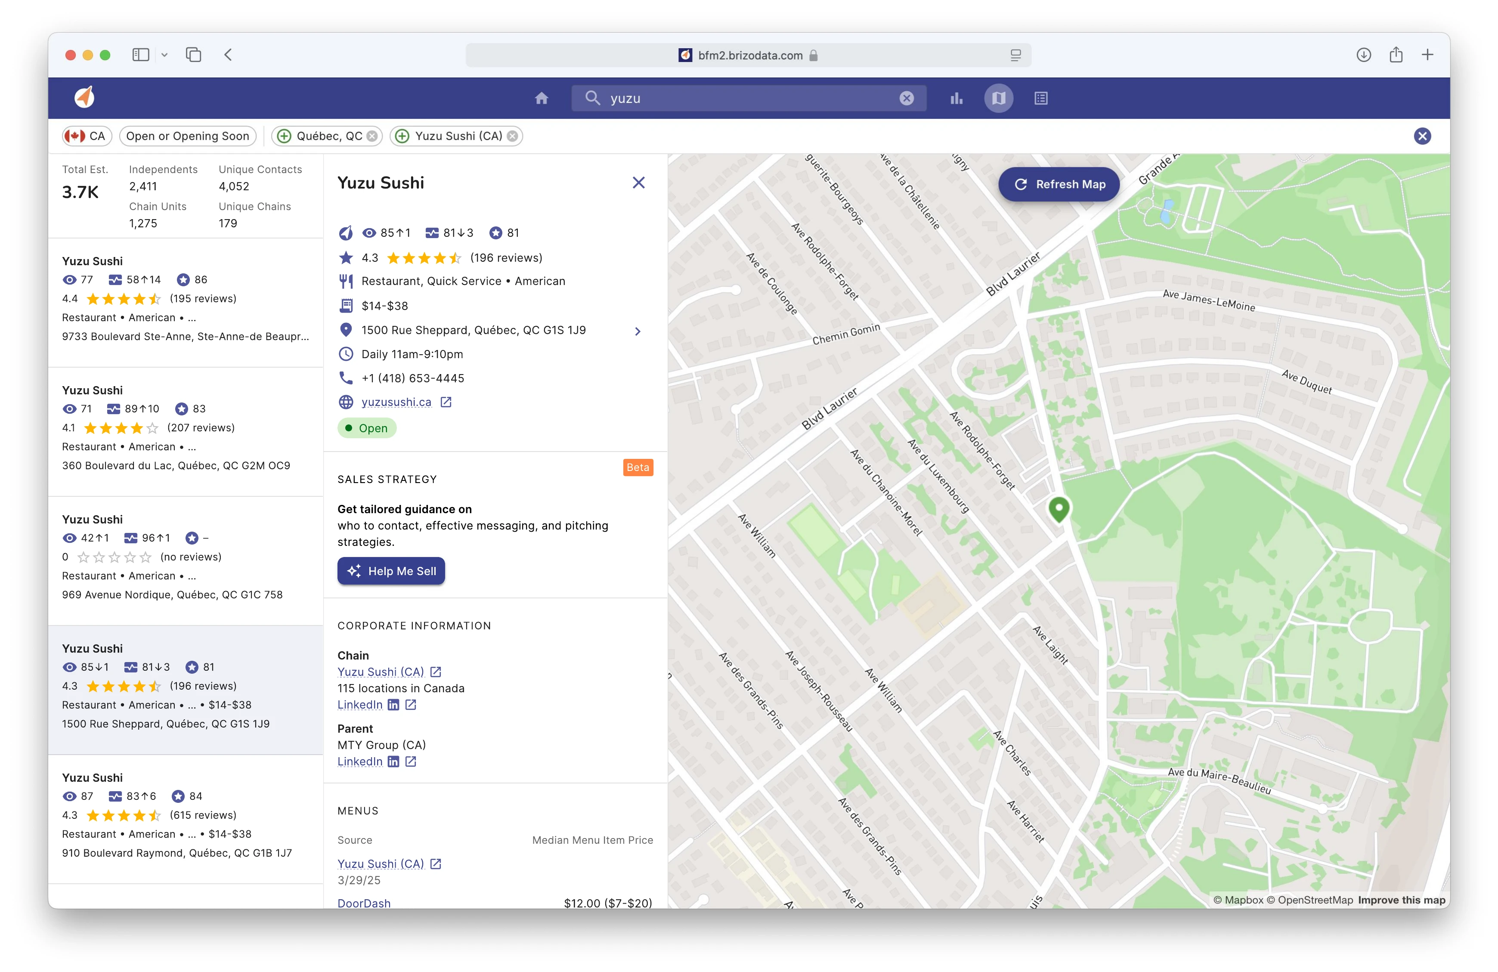
Task: Click the Yuzu Sushi (CA) menu source link
Action: click(x=380, y=864)
